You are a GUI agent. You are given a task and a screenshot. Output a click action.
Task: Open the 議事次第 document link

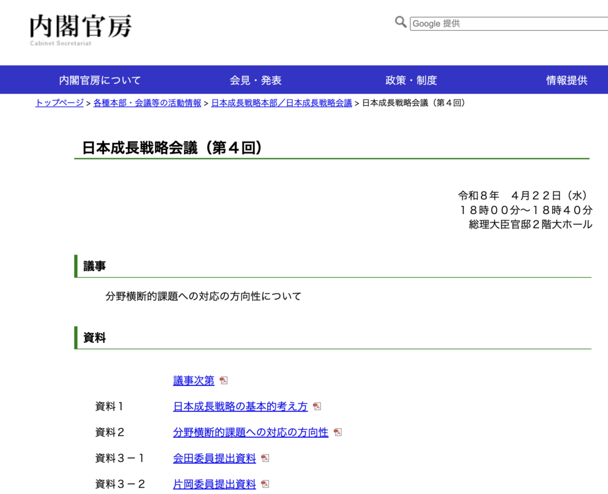194,381
